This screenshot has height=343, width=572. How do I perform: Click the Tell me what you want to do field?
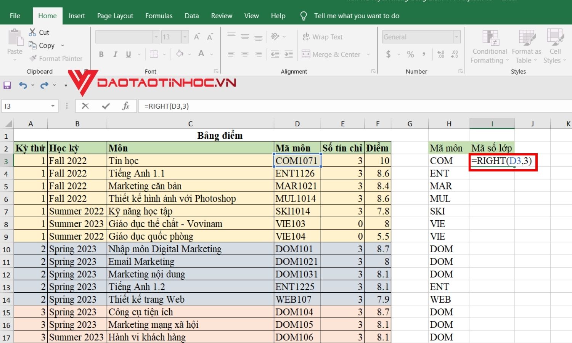click(x=357, y=16)
